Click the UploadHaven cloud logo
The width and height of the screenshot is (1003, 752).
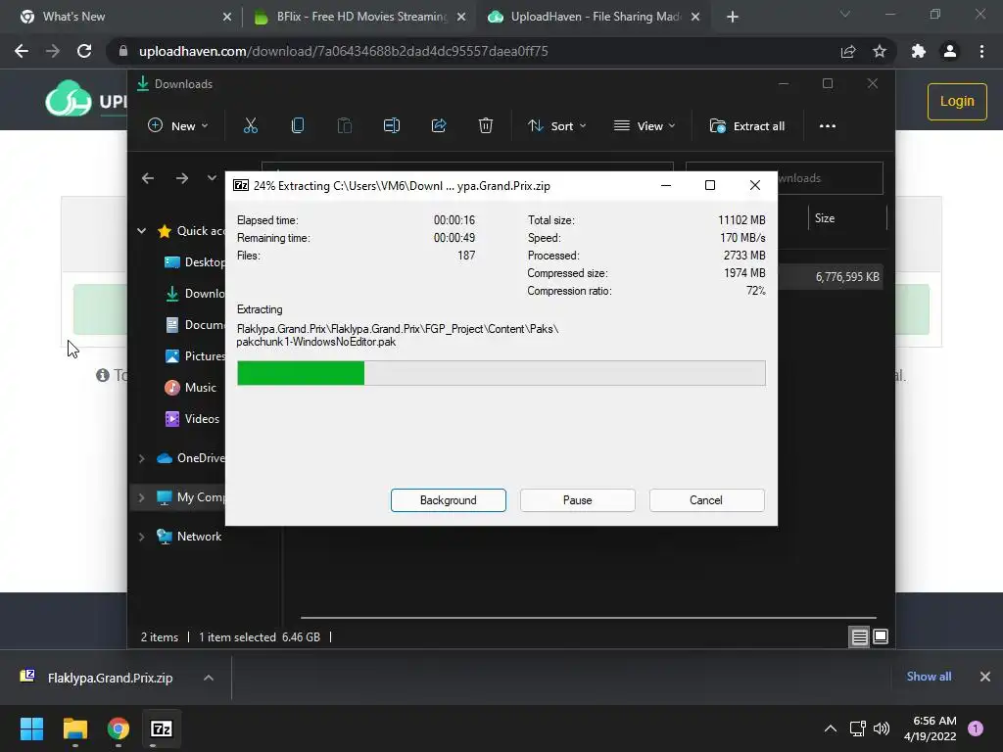68,99
